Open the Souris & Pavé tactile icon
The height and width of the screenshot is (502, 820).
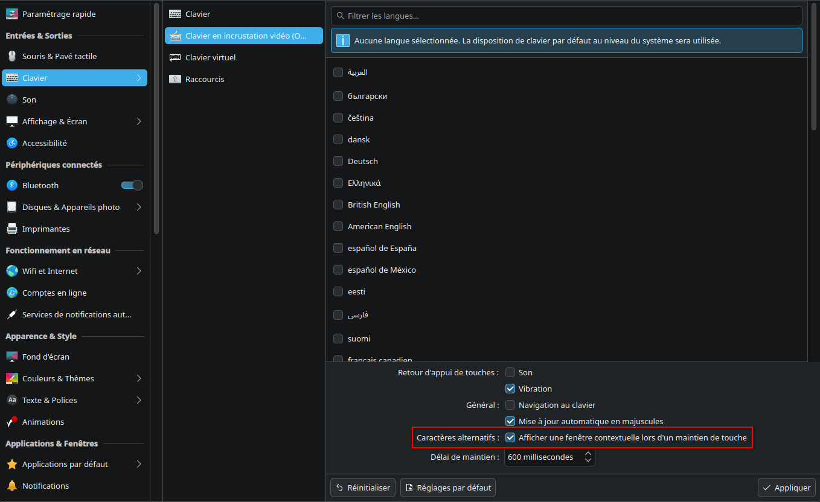tap(12, 56)
